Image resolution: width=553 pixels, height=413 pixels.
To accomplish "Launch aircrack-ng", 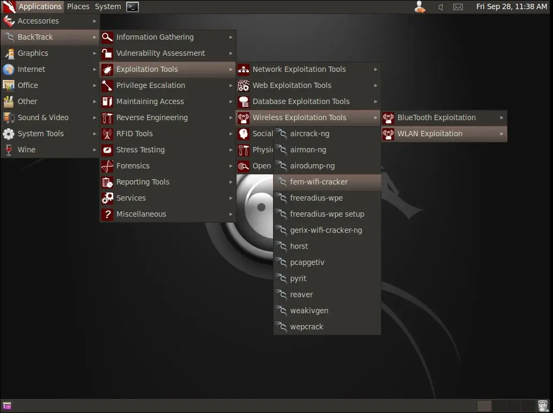I will (327, 134).
